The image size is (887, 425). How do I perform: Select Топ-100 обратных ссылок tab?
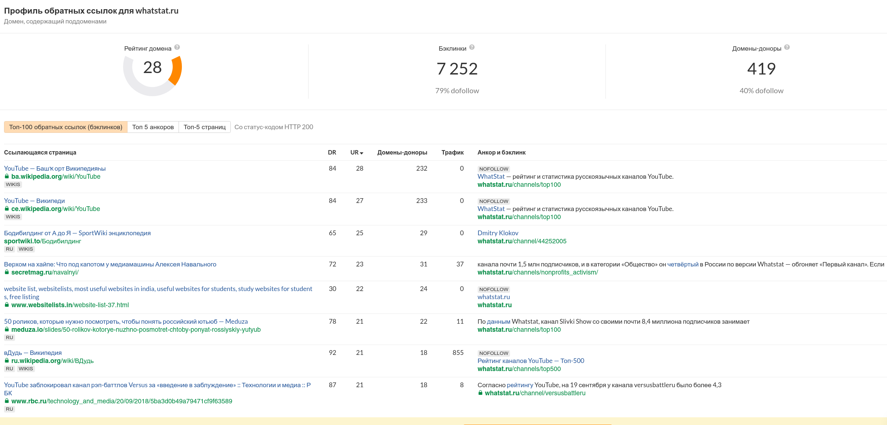coord(66,127)
